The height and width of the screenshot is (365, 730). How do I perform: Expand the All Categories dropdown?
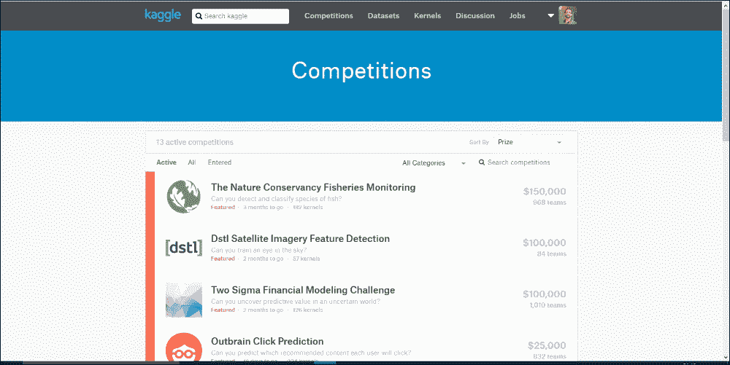pos(434,163)
